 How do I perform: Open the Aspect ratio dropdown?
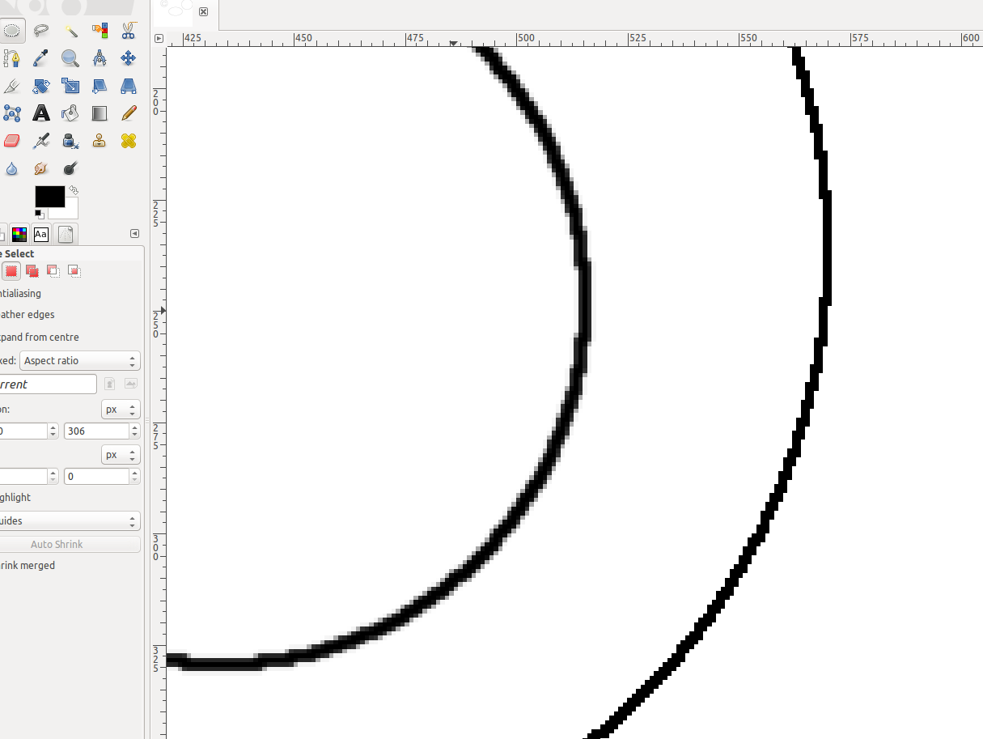pos(79,360)
